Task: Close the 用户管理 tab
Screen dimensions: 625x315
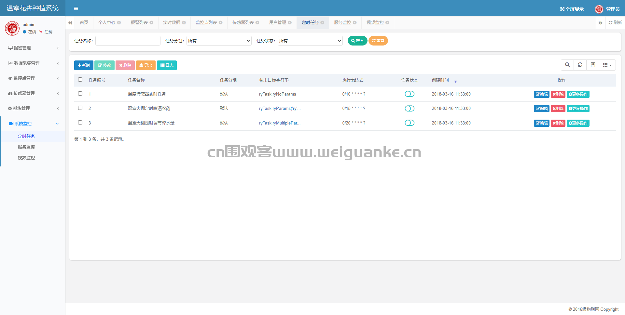Action: click(290, 22)
